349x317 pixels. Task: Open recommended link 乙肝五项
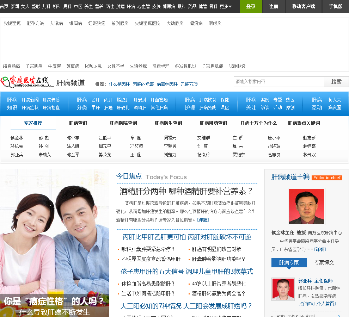click(x=189, y=84)
